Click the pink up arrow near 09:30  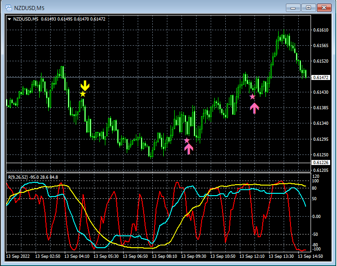189,149
